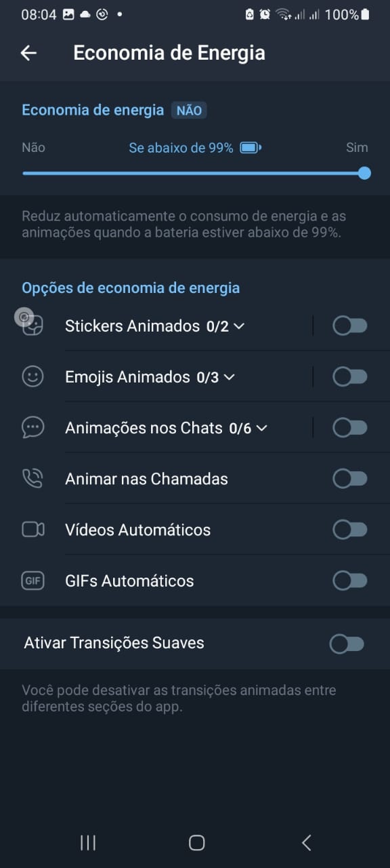Enable the GIFs Automáticos switch
This screenshot has height=868, width=390.
point(350,581)
